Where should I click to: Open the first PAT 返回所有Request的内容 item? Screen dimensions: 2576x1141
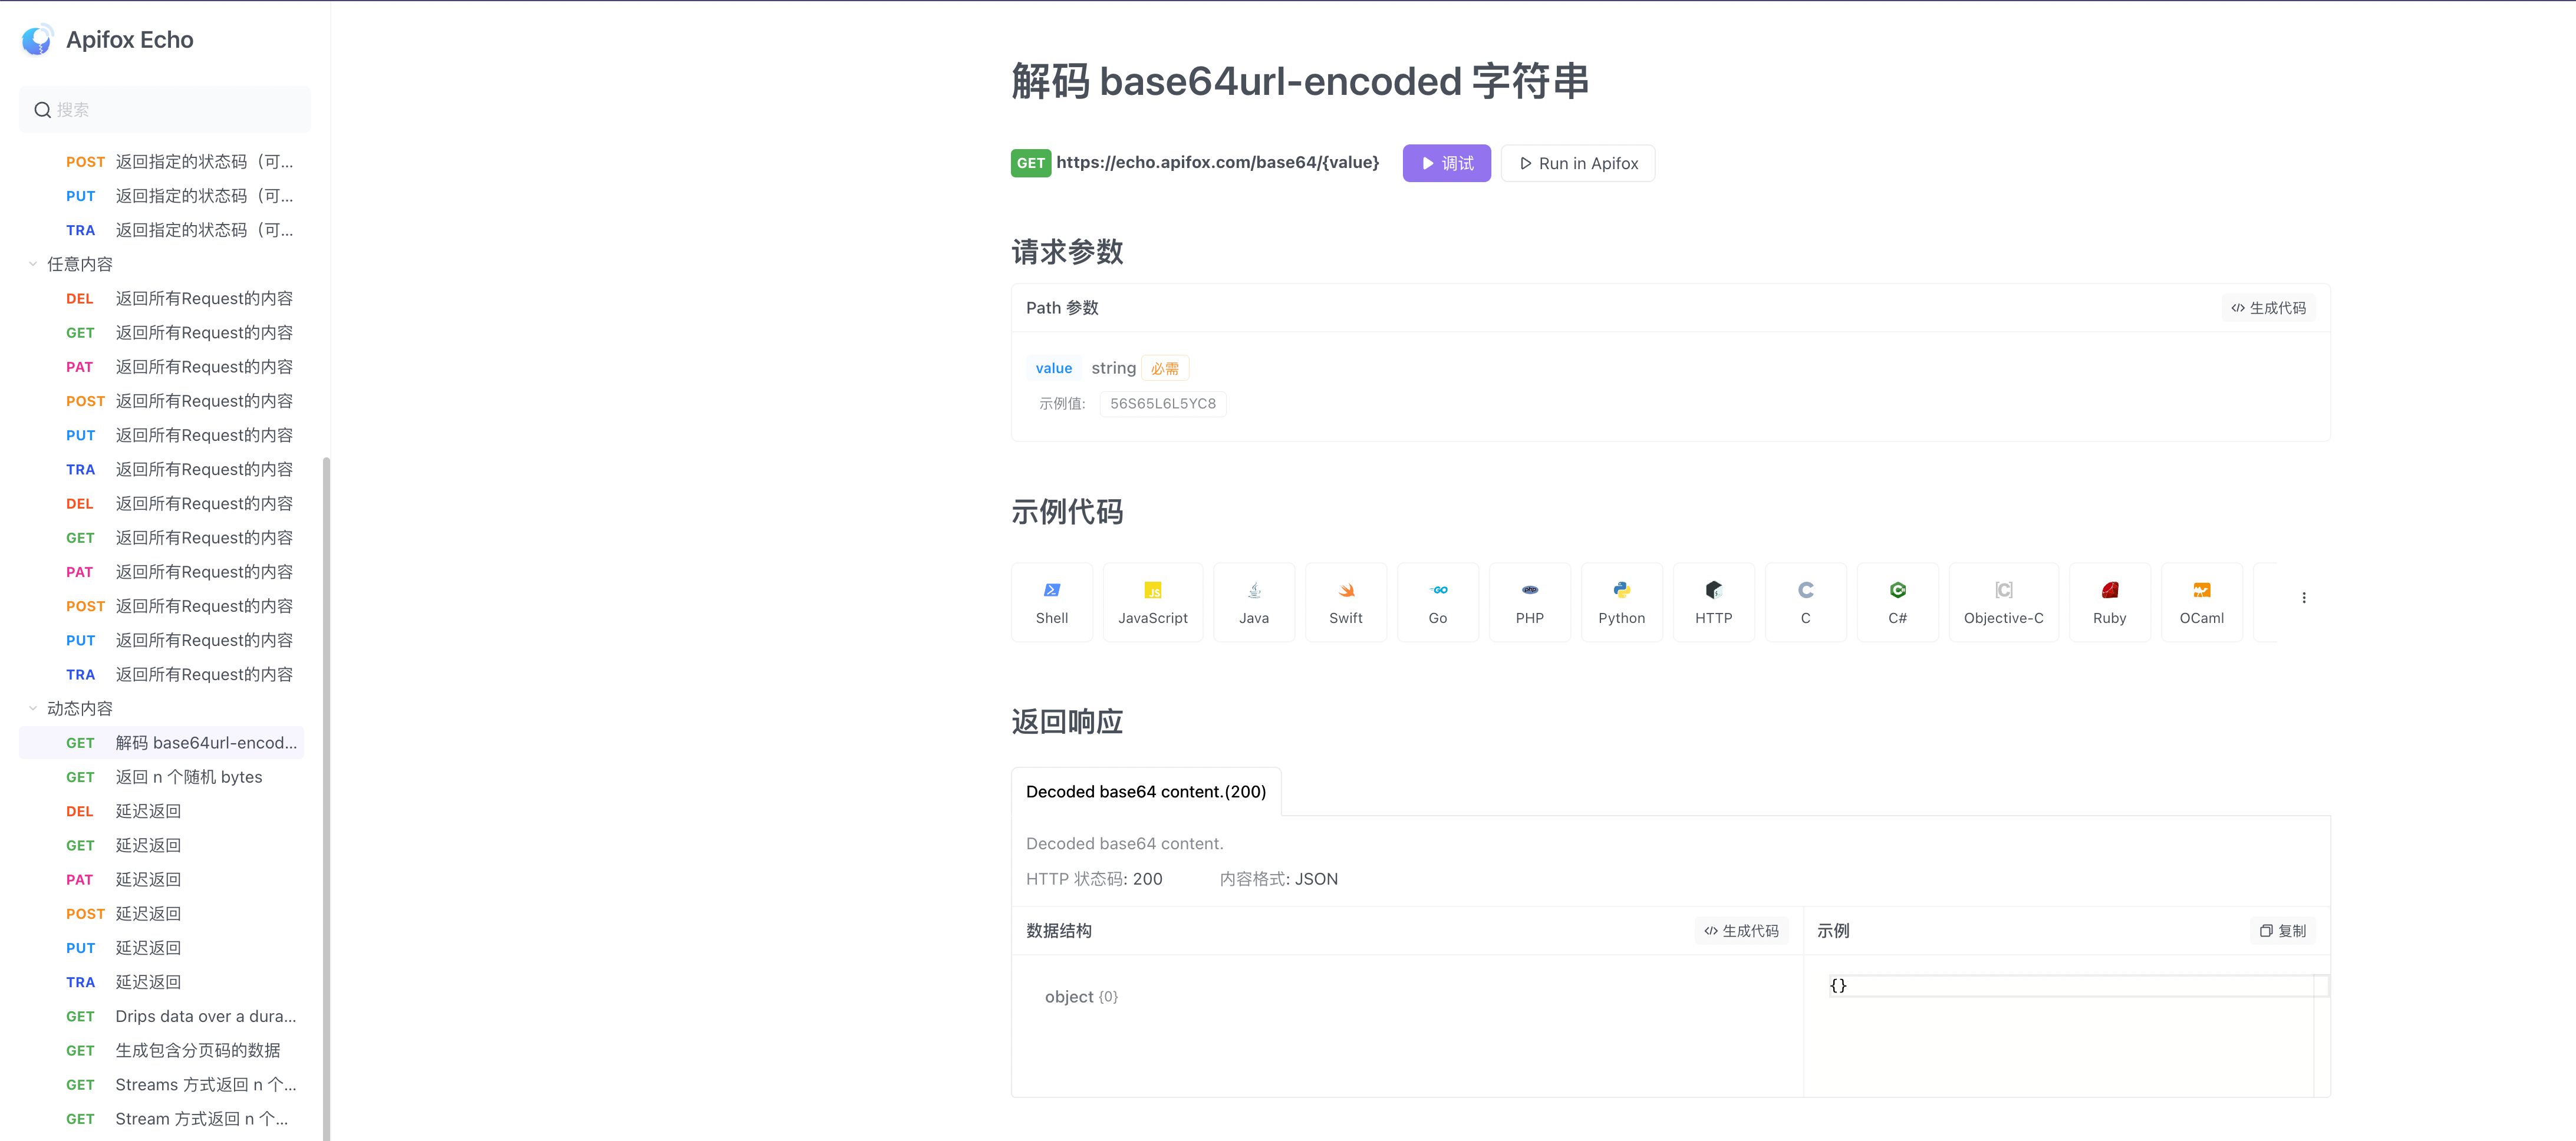click(162, 366)
